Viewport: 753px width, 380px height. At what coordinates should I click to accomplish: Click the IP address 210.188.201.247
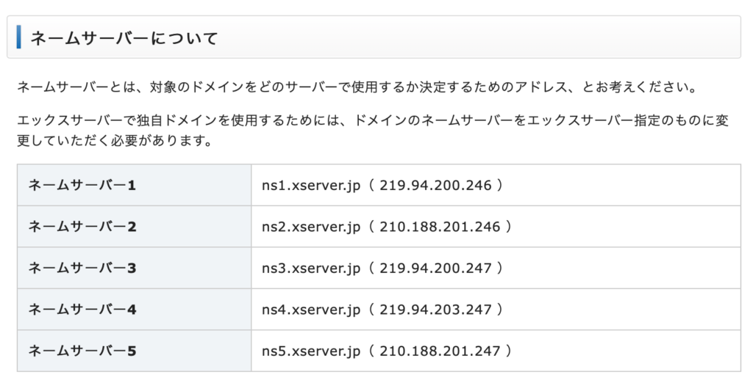440,351
